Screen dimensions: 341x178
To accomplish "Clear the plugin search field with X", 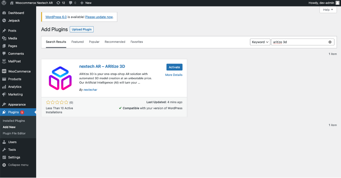I will coord(330,42).
